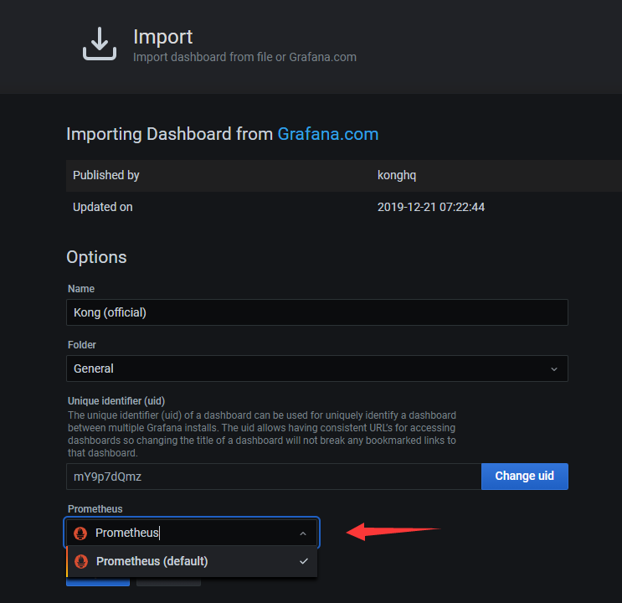Click the subtitle Import dashboard from file or Grafana.com
The image size is (622, 603).
point(244,57)
